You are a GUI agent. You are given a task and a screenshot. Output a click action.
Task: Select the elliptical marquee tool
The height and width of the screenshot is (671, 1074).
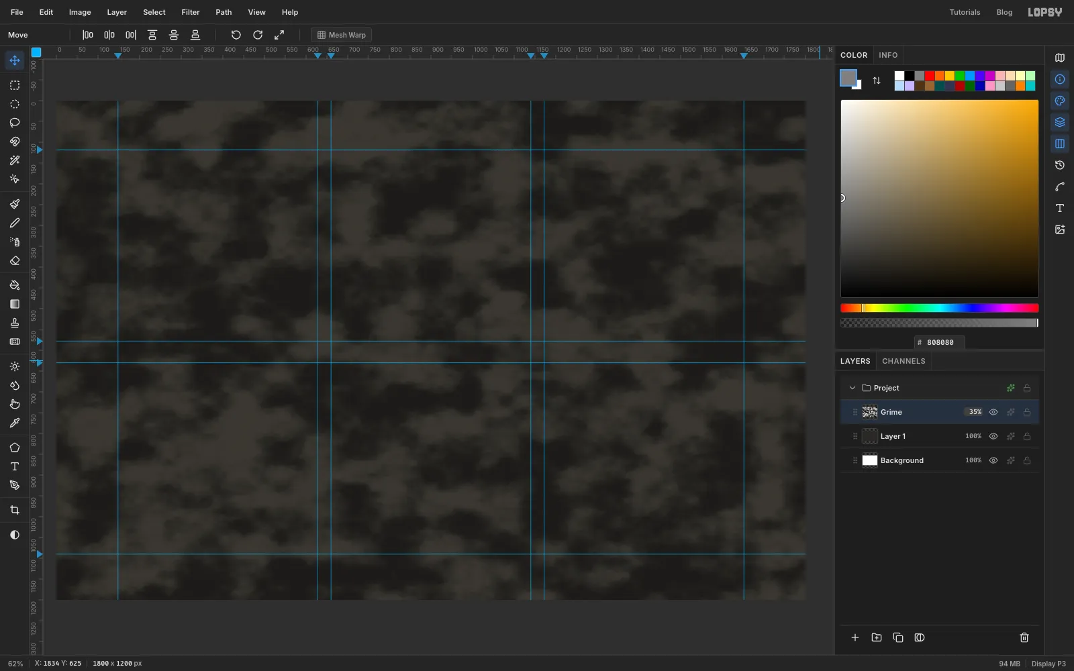point(15,104)
